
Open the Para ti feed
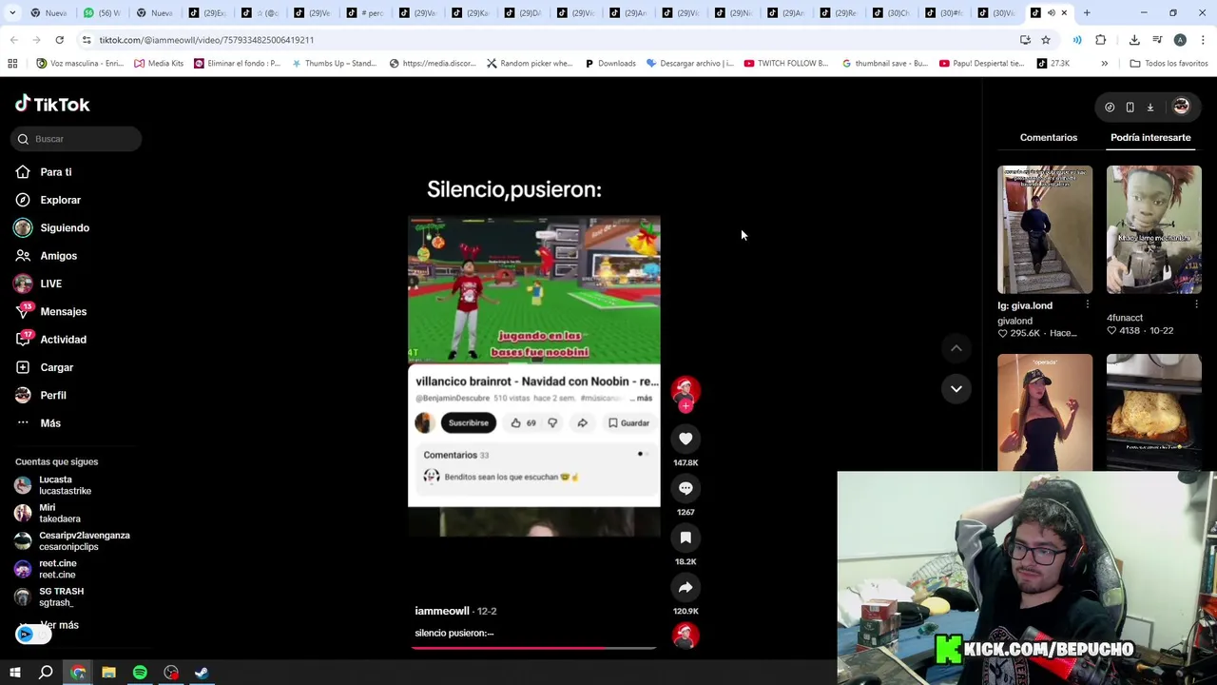coord(55,172)
